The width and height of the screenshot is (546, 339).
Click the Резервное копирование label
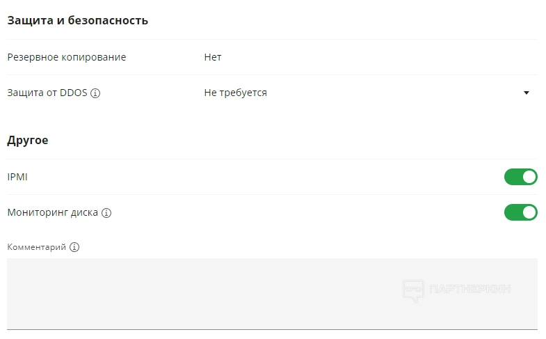tap(67, 57)
